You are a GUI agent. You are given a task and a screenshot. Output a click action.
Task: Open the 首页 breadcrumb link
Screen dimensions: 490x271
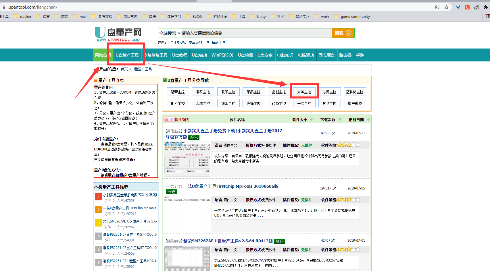pos(124,69)
